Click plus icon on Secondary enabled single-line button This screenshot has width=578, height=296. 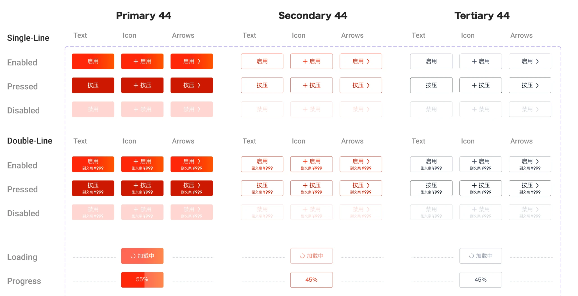pos(305,61)
